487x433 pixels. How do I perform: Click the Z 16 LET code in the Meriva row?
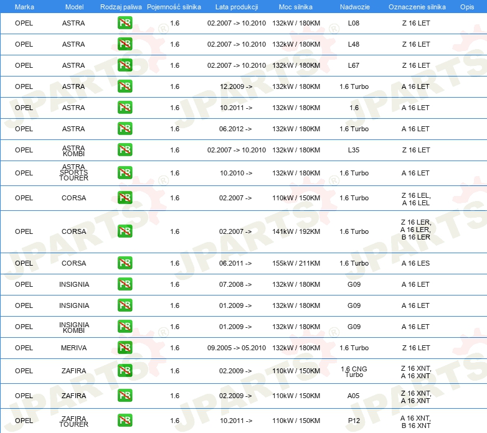(416, 348)
